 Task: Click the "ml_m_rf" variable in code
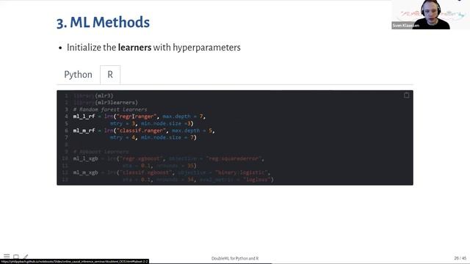pos(84,131)
